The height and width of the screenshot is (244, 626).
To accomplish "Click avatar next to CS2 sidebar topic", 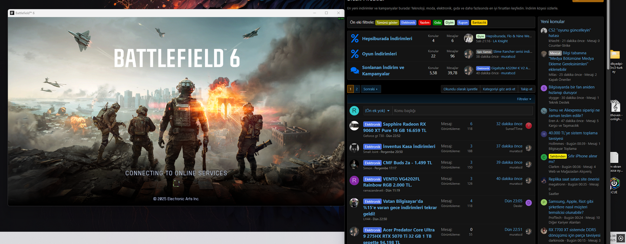I will point(544,31).
